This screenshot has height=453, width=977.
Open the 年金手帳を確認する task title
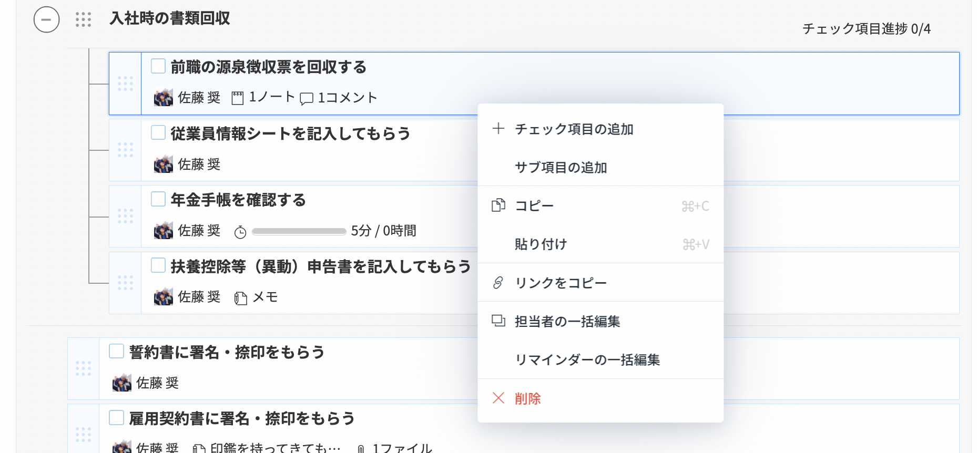tap(238, 200)
